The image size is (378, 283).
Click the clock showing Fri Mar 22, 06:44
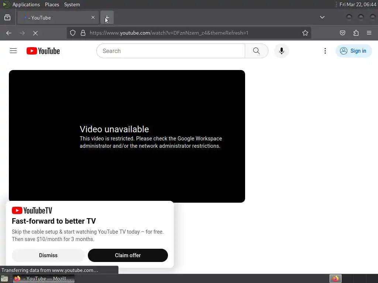point(358,4)
